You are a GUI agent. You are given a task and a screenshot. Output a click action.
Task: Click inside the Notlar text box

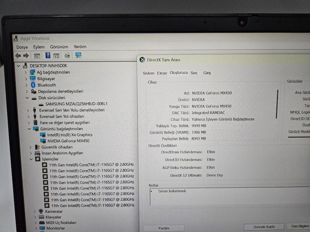(x=229, y=196)
